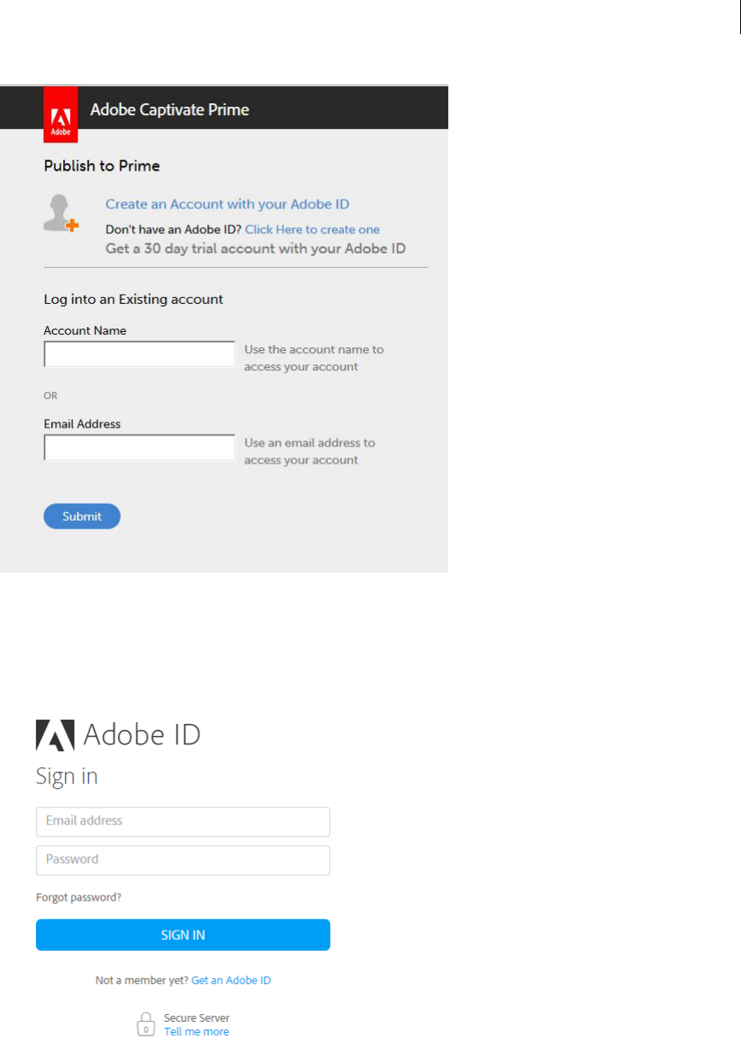Open the Forgot password? link
Image resolution: width=741 pixels, height=1044 pixels.
pyautogui.click(x=79, y=898)
